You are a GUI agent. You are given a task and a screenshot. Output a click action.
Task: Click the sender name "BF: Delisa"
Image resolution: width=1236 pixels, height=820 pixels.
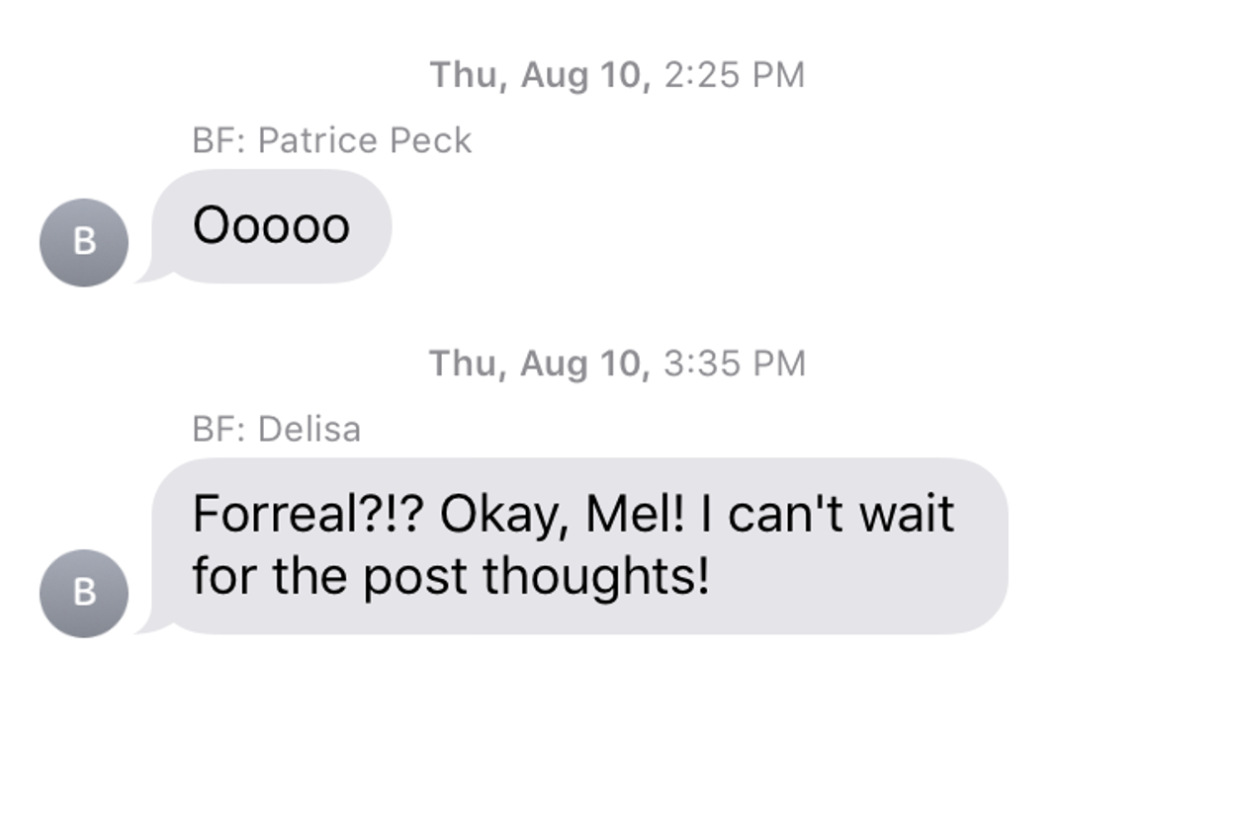coord(276,429)
